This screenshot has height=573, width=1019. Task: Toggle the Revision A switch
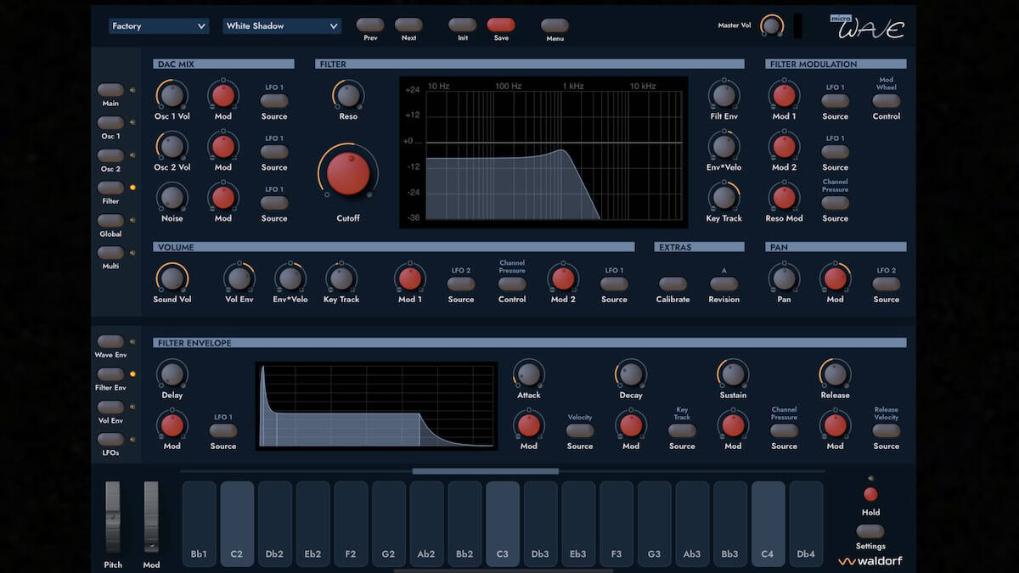pyautogui.click(x=723, y=284)
